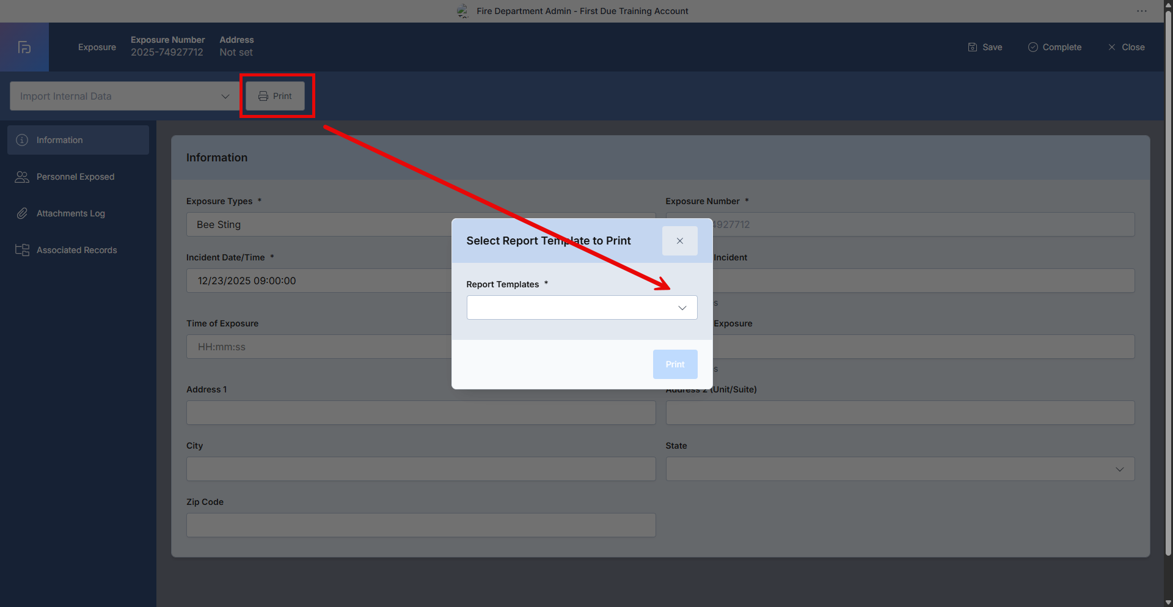Click Close in the top header
Screen dimensions: 1173x607
point(1126,47)
